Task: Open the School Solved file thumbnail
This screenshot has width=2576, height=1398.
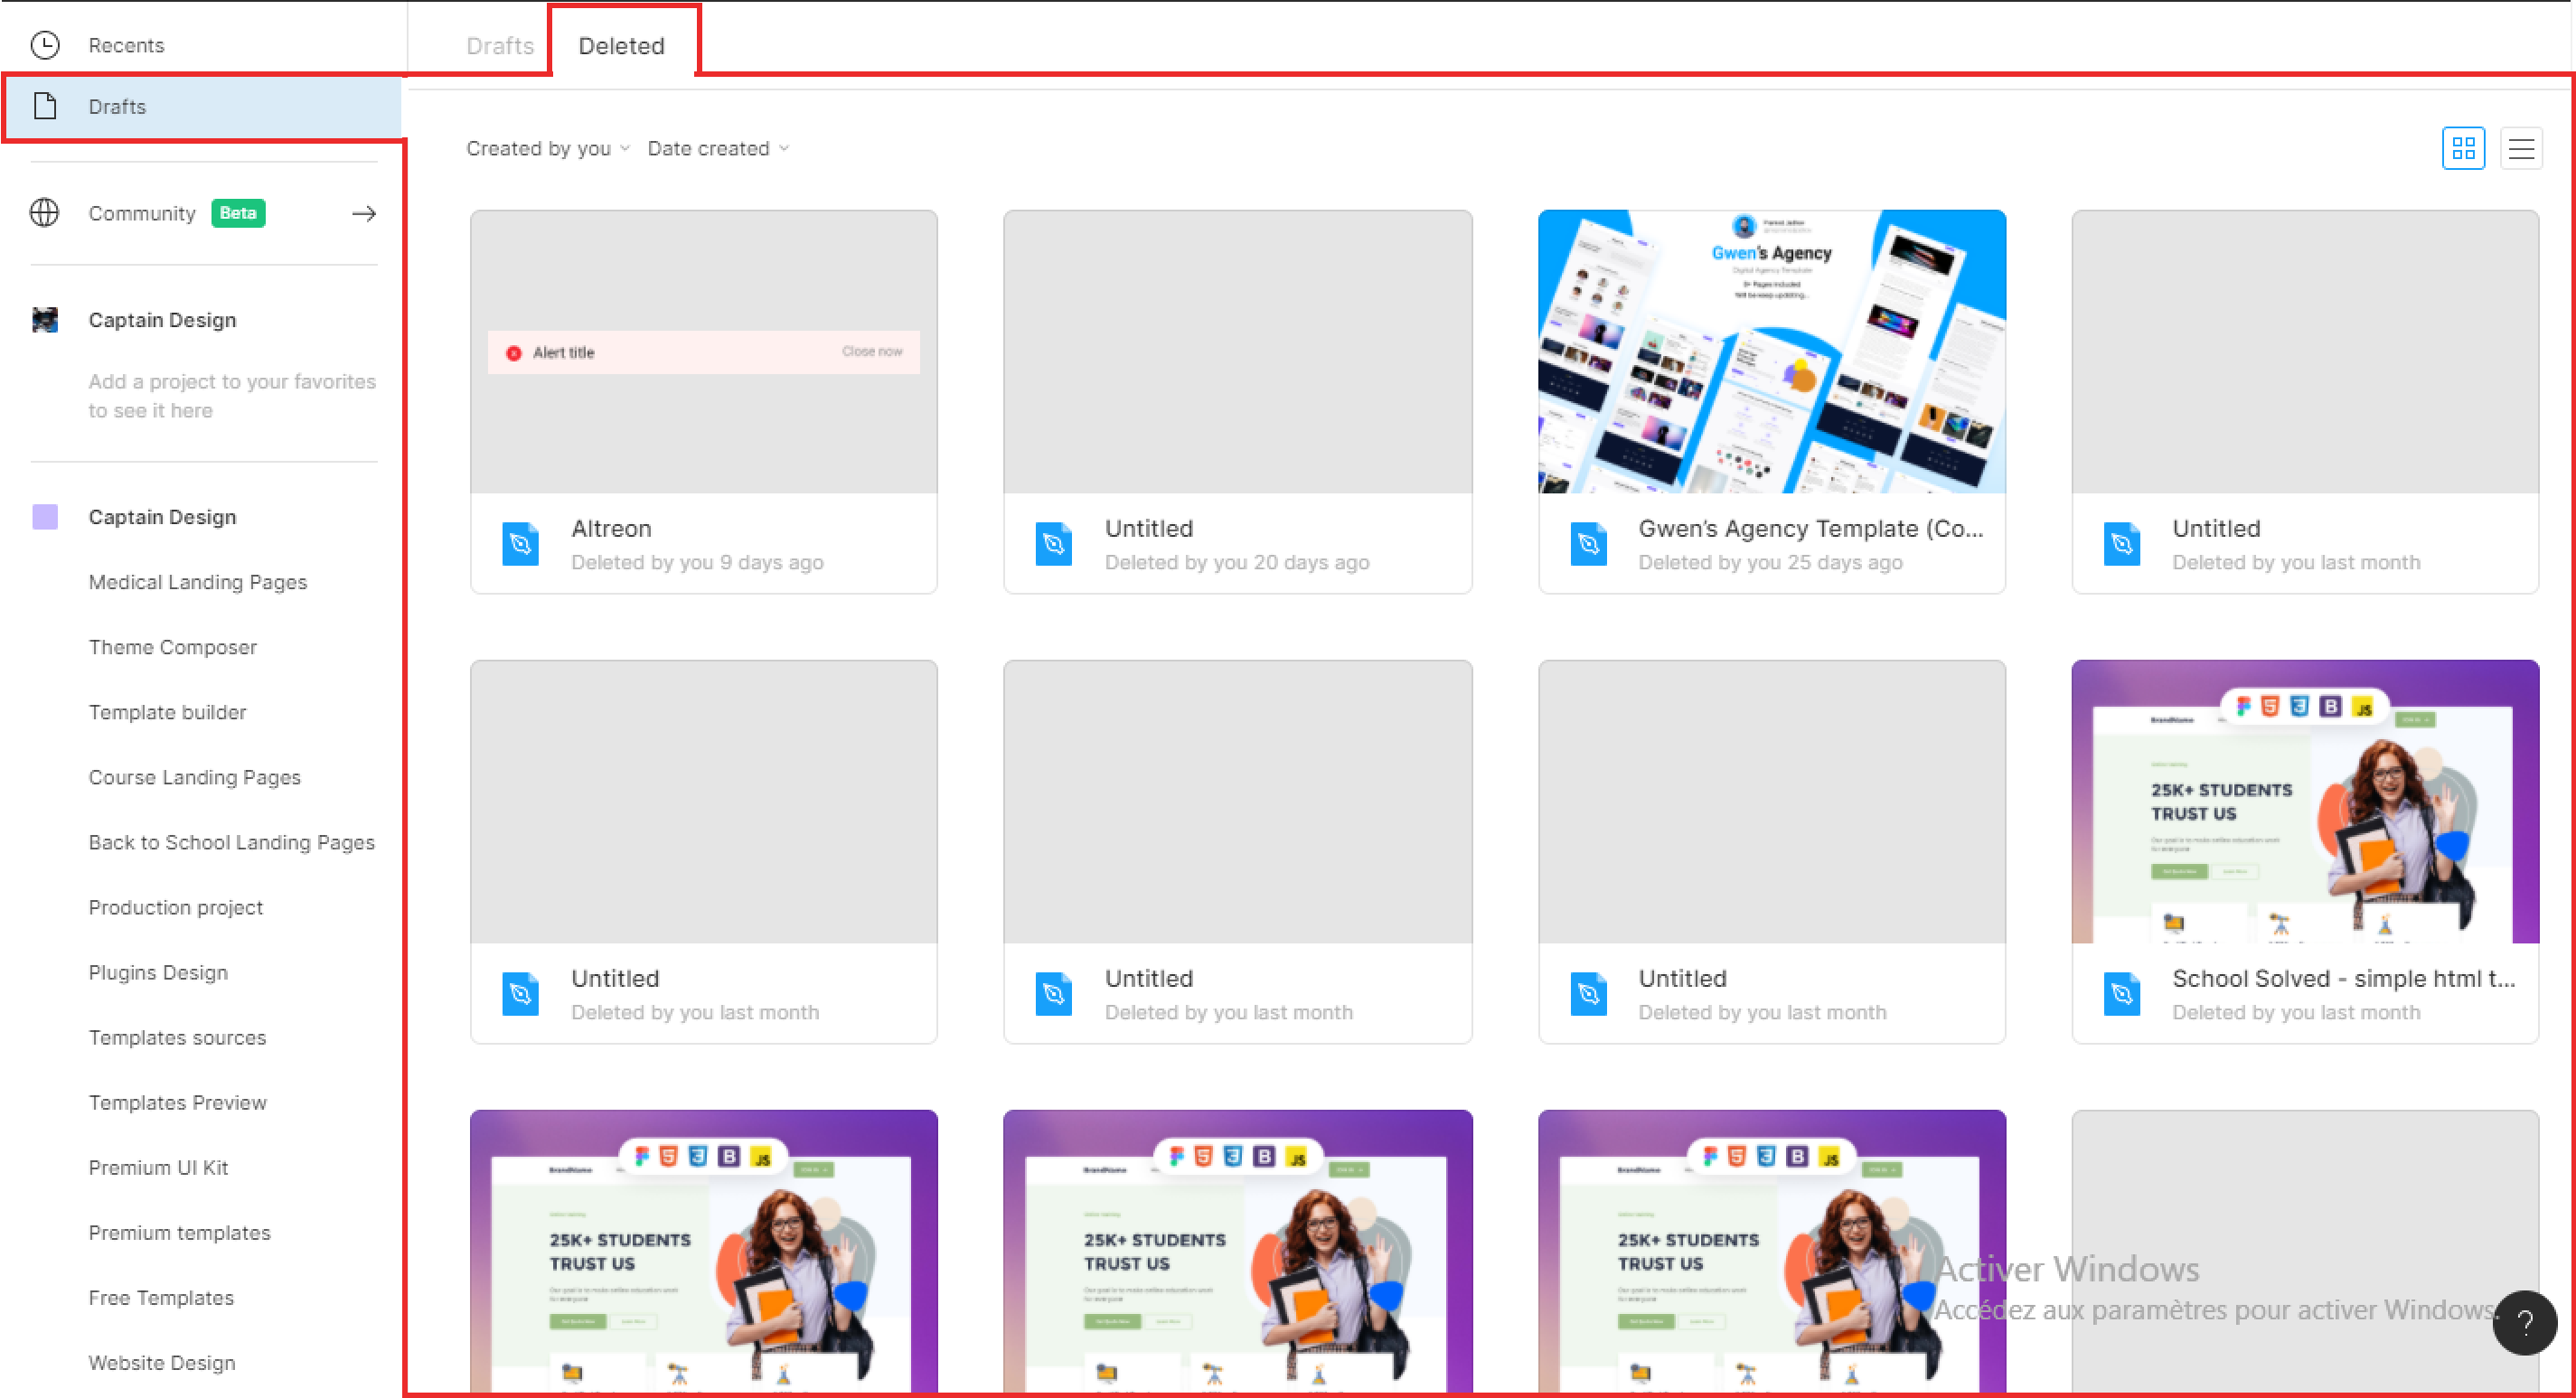Action: (2304, 801)
